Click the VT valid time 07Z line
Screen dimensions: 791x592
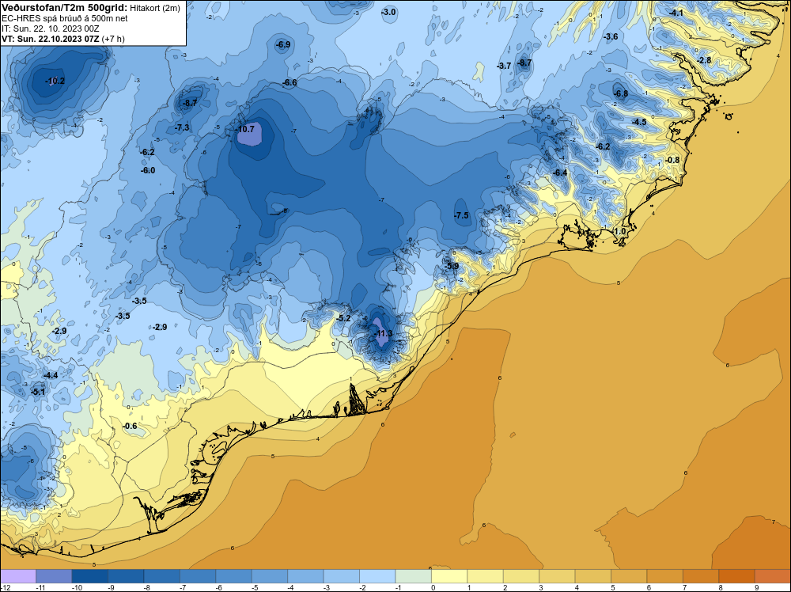point(63,39)
